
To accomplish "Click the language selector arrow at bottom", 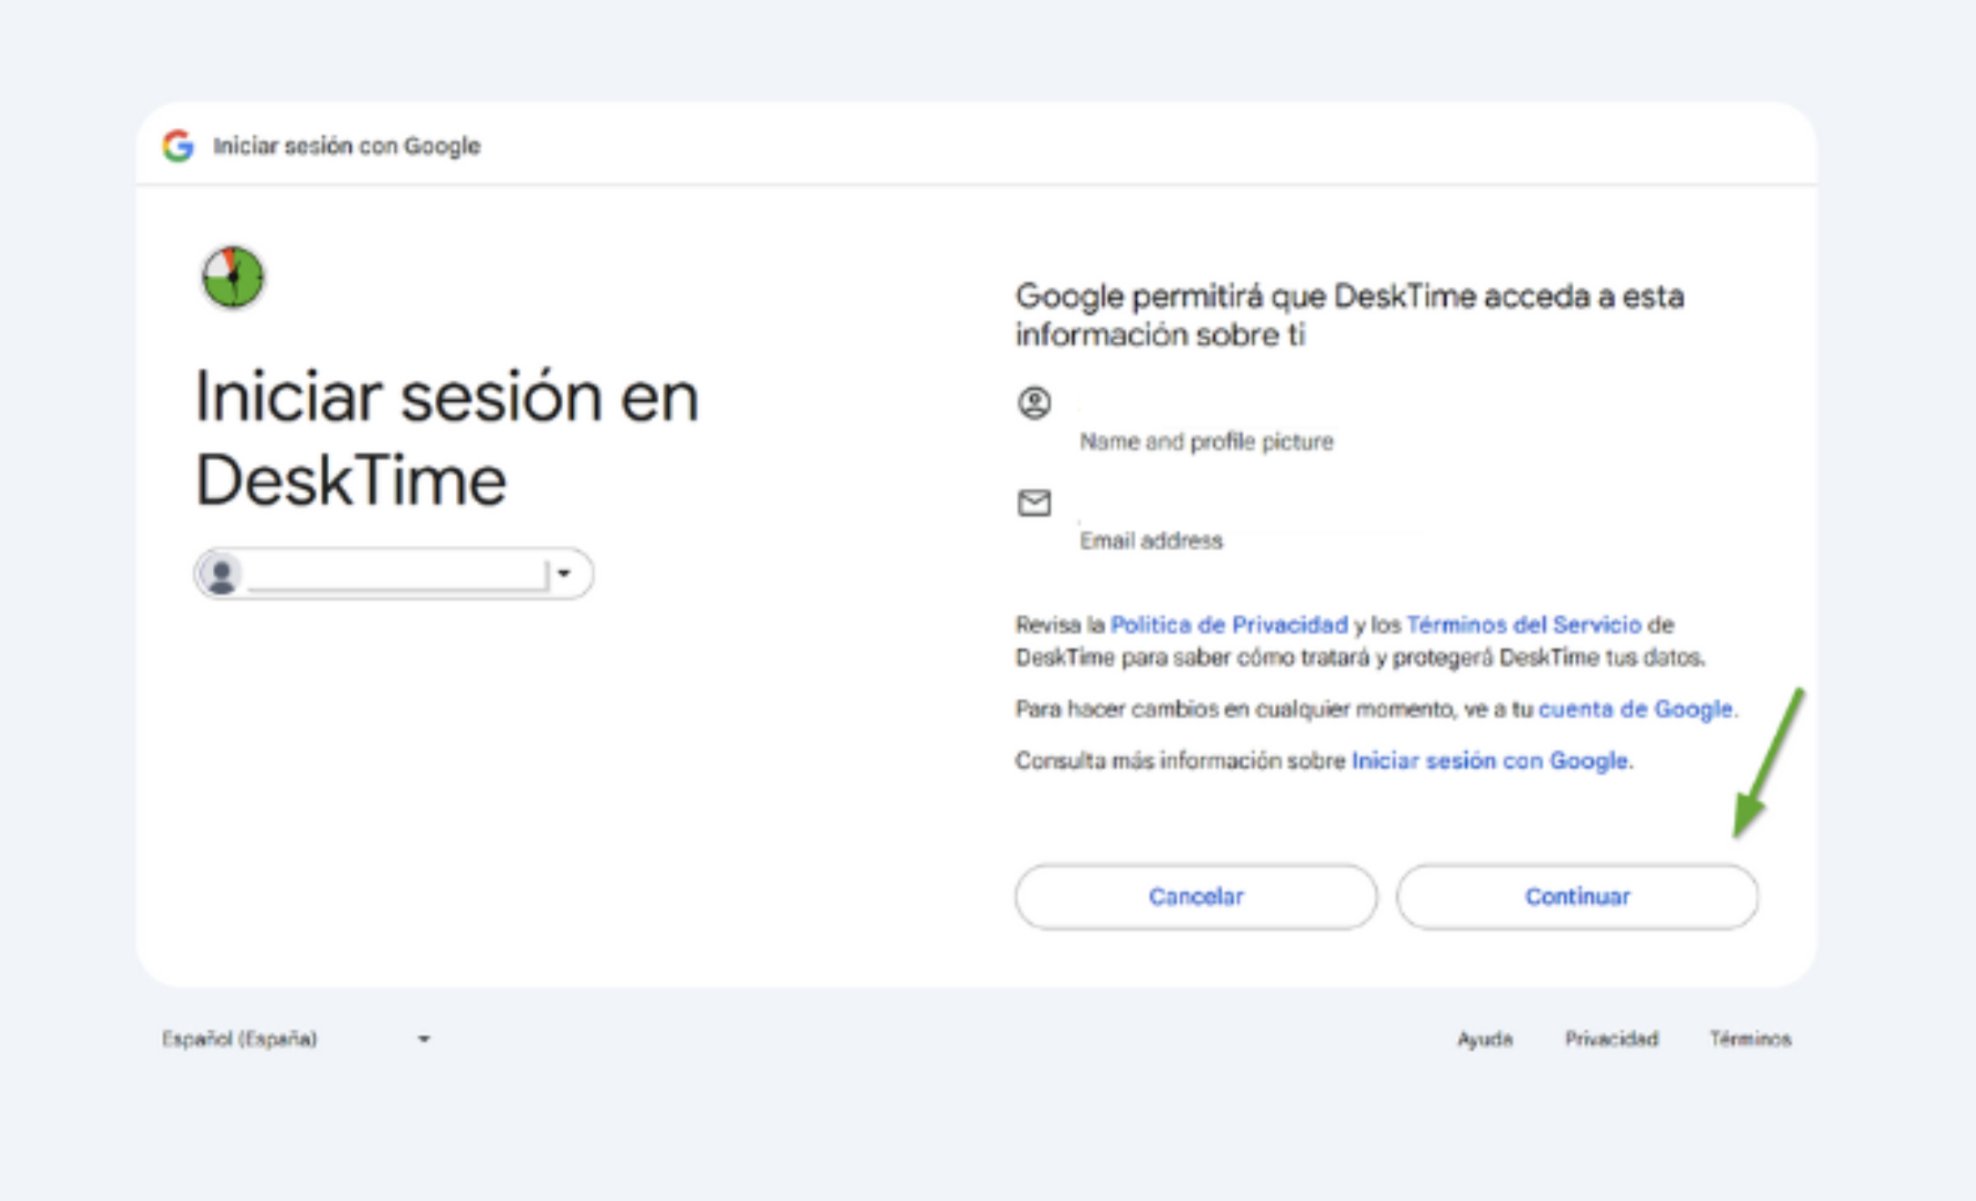I will coord(423,1039).
